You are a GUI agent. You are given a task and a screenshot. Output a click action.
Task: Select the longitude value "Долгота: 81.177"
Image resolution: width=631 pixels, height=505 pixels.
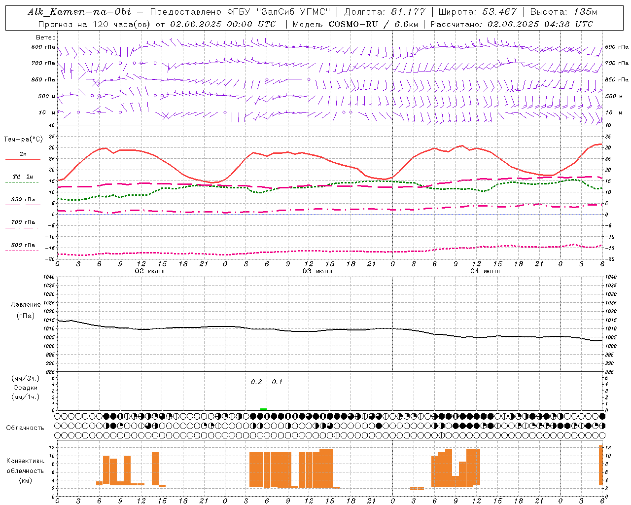coord(385,12)
